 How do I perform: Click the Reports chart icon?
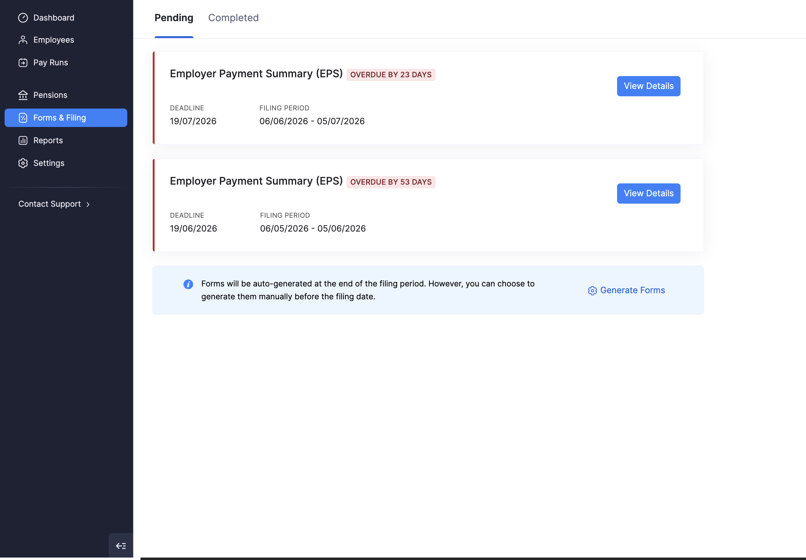click(x=23, y=140)
